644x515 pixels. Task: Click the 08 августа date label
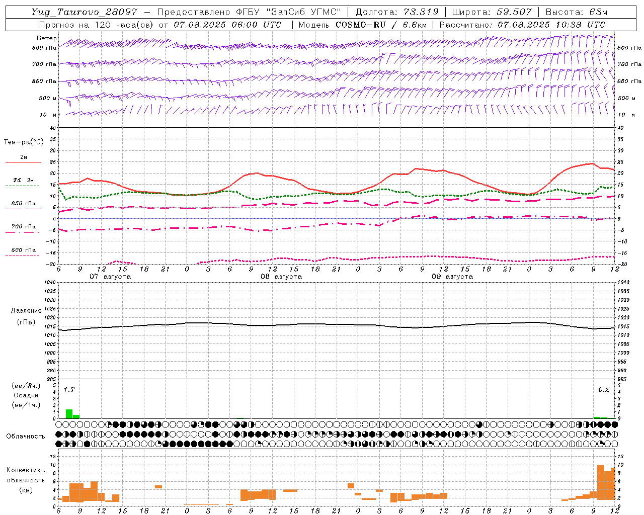[x=281, y=277]
